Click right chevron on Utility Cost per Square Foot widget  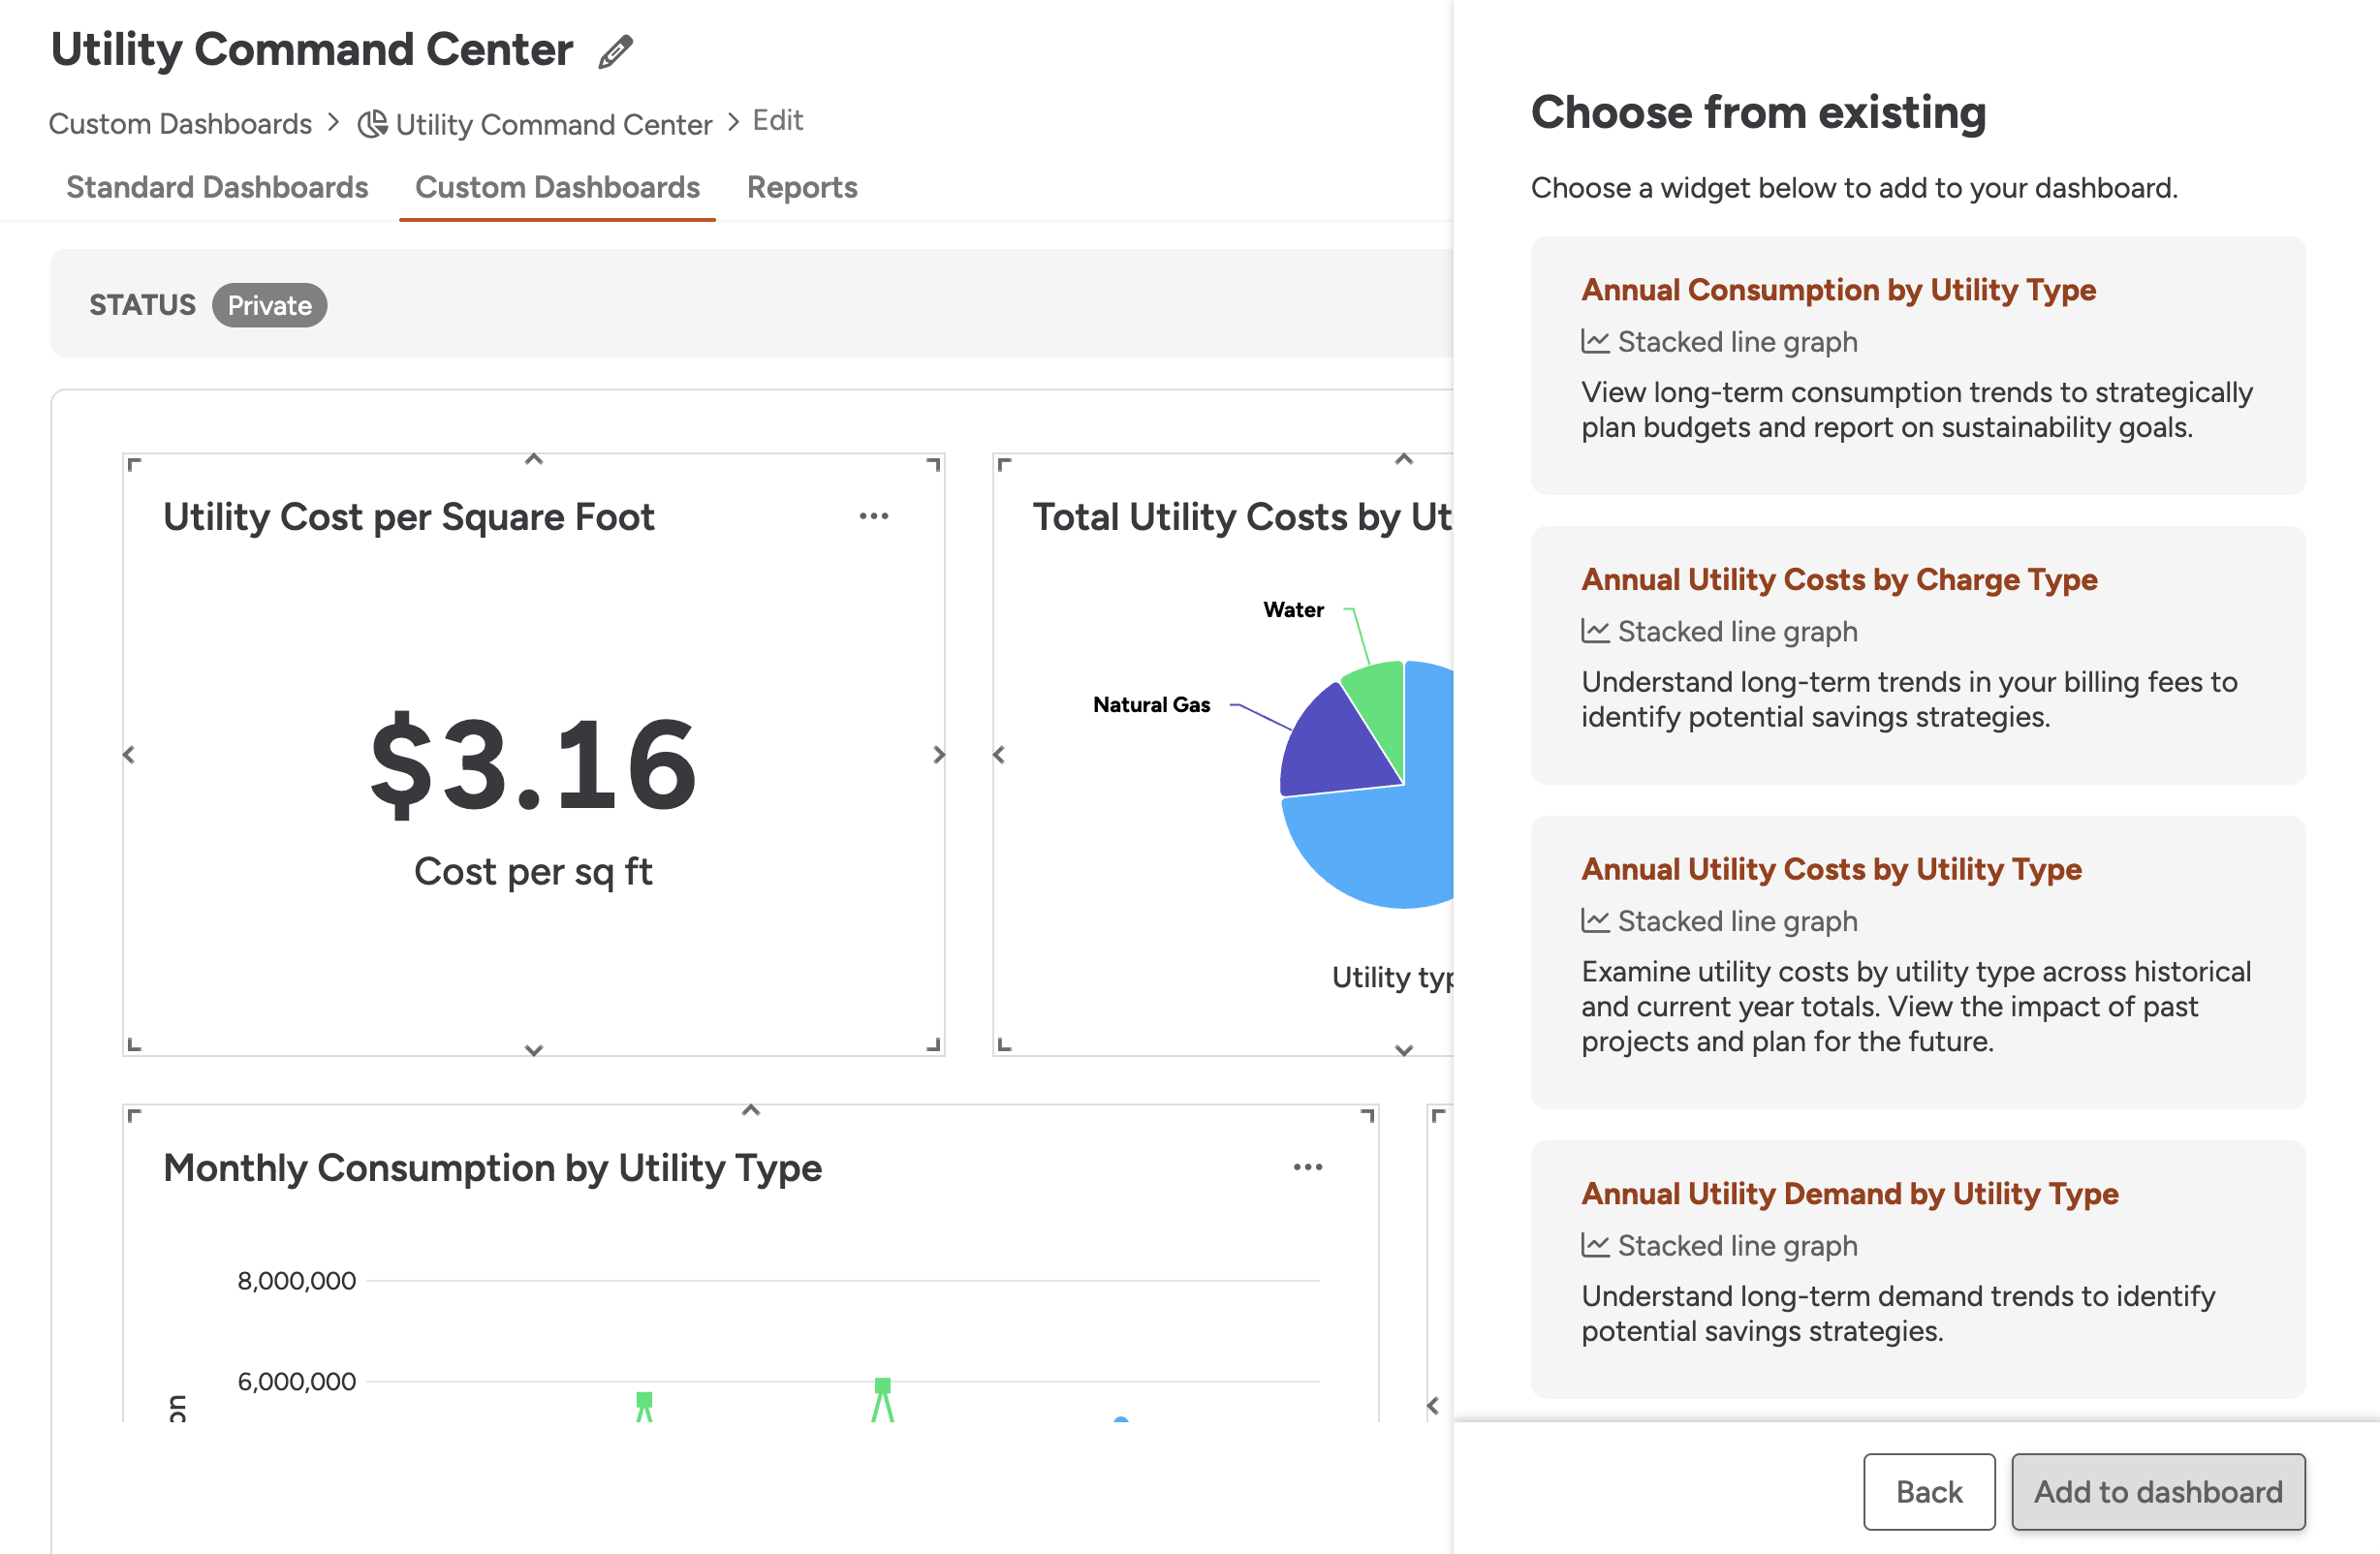tap(938, 754)
